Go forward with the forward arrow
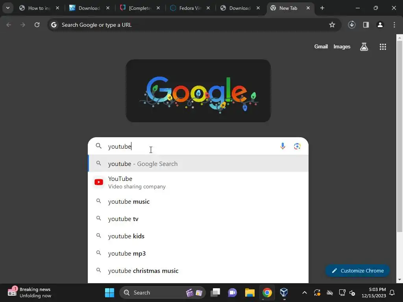The height and width of the screenshot is (302, 403). tap(23, 25)
